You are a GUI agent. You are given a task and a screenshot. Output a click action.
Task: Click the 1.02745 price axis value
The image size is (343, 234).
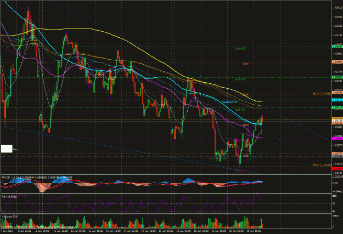click(x=338, y=72)
